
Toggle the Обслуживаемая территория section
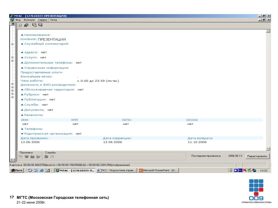tap(22, 89)
